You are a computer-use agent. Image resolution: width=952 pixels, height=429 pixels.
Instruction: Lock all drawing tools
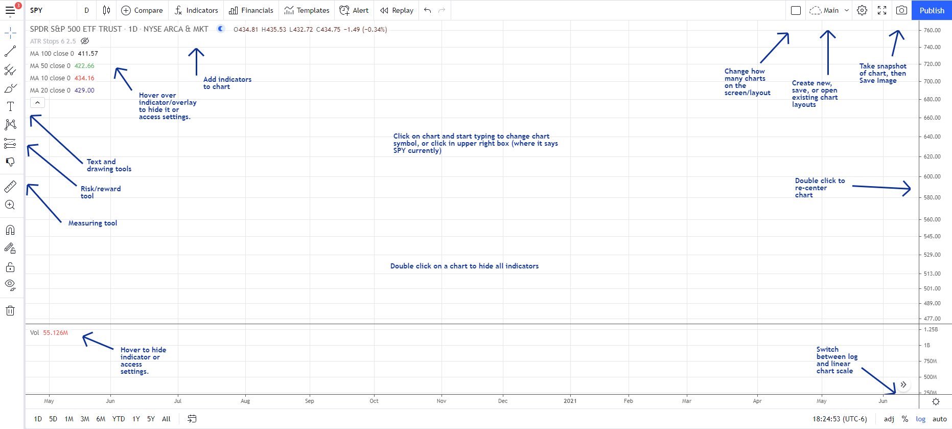[10, 267]
